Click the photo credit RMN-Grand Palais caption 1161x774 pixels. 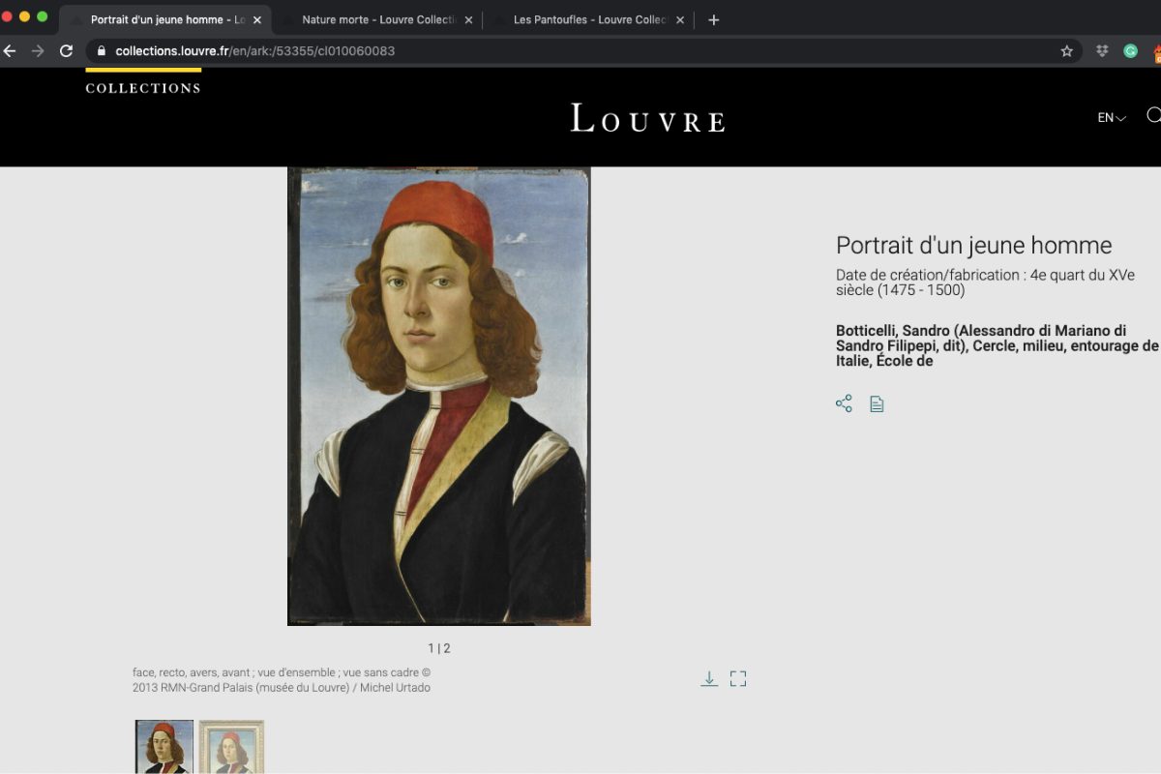(282, 680)
